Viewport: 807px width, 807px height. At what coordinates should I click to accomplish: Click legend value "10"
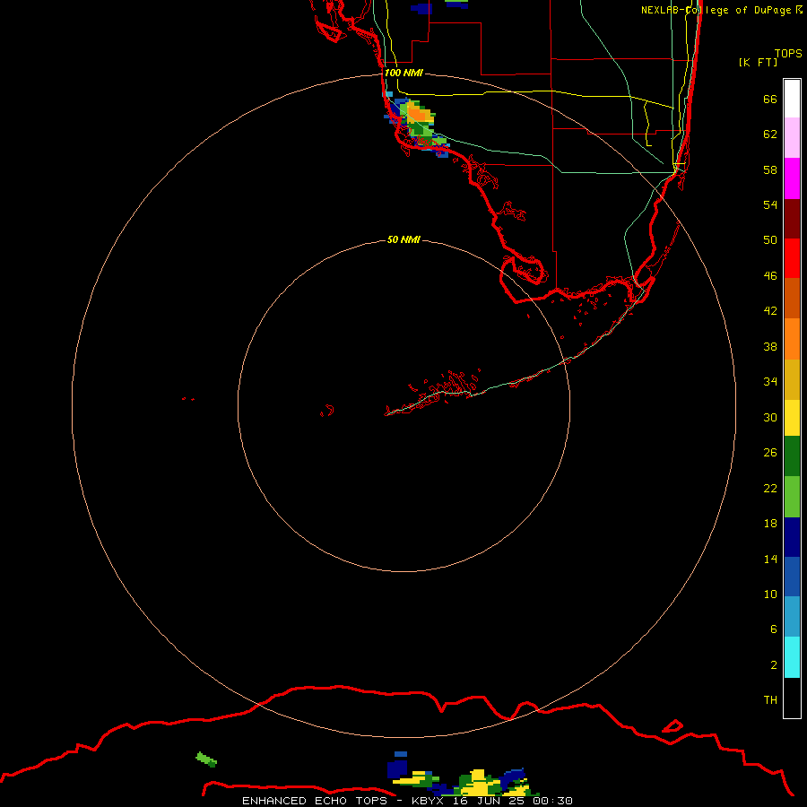click(770, 594)
